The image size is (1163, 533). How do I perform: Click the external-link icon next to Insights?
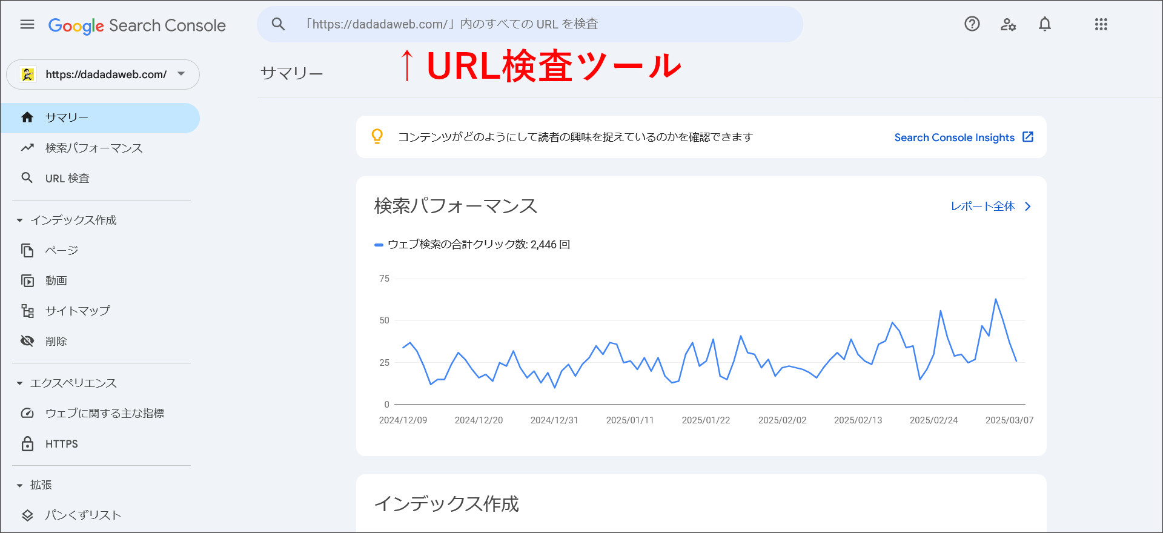[x=1028, y=137]
